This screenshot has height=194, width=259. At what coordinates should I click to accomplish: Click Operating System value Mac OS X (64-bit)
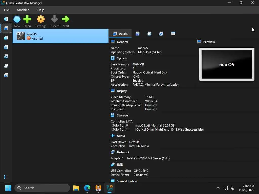point(150,52)
